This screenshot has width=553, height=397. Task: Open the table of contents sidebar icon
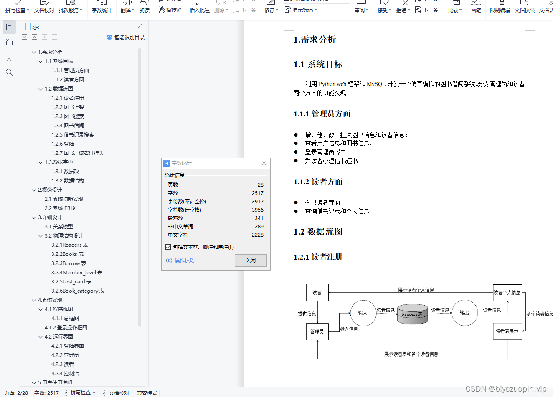pyautogui.click(x=9, y=27)
